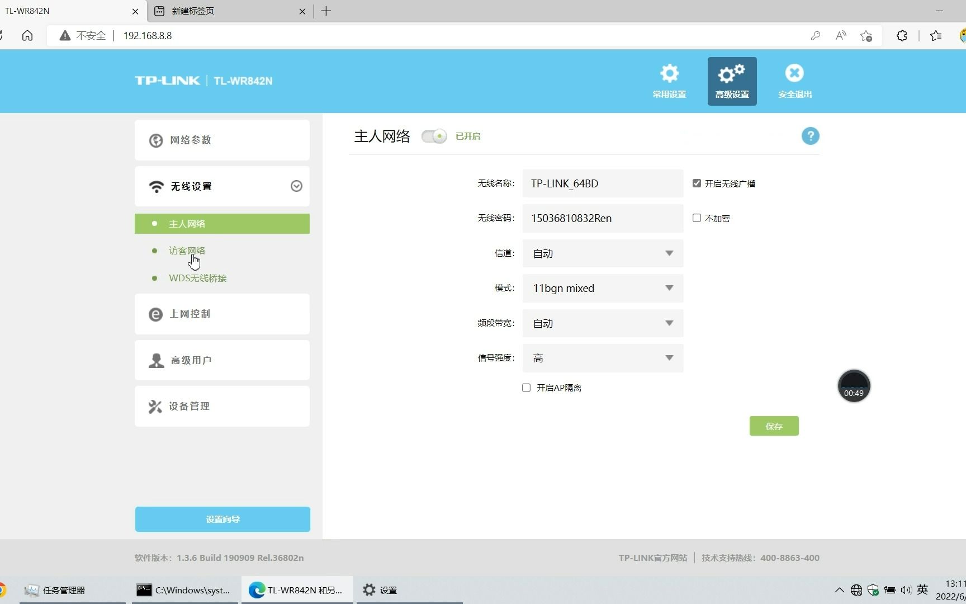Open 常用设置 gear icon
966x604 pixels.
pos(669,81)
